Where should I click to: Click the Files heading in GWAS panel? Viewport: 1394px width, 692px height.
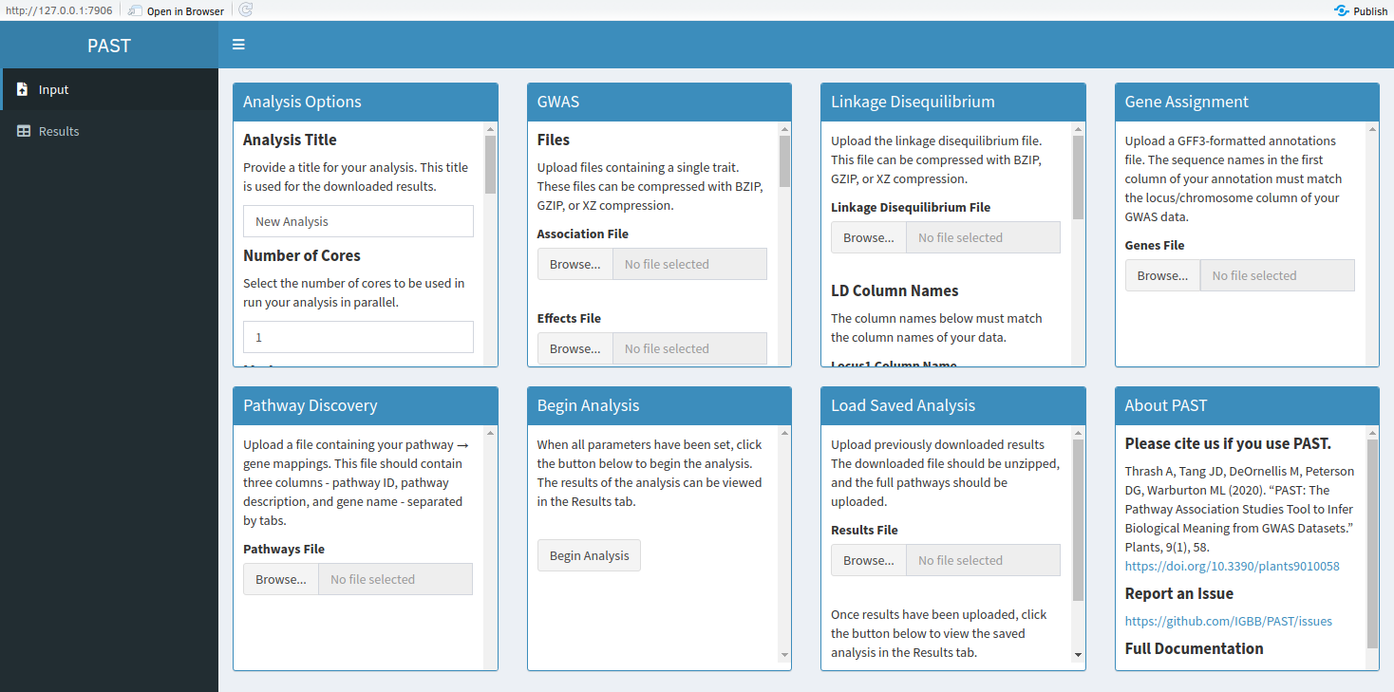coord(554,140)
